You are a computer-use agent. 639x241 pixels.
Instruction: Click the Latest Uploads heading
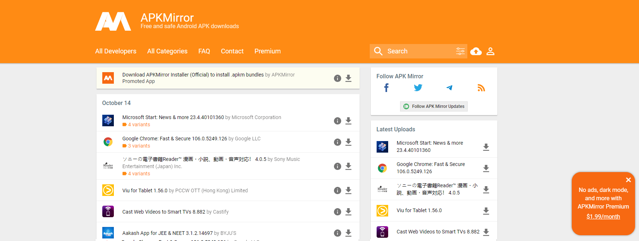coord(396,129)
